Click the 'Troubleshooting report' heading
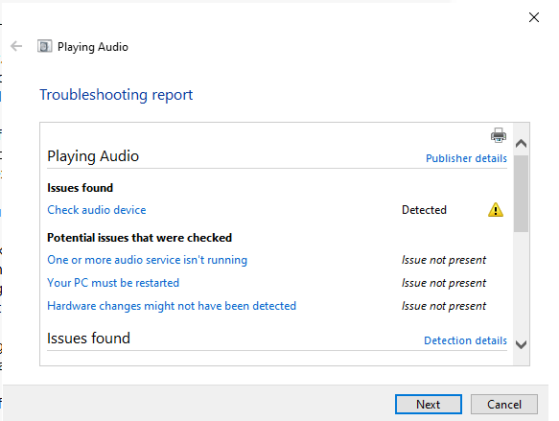The height and width of the screenshot is (421, 559). (x=116, y=95)
